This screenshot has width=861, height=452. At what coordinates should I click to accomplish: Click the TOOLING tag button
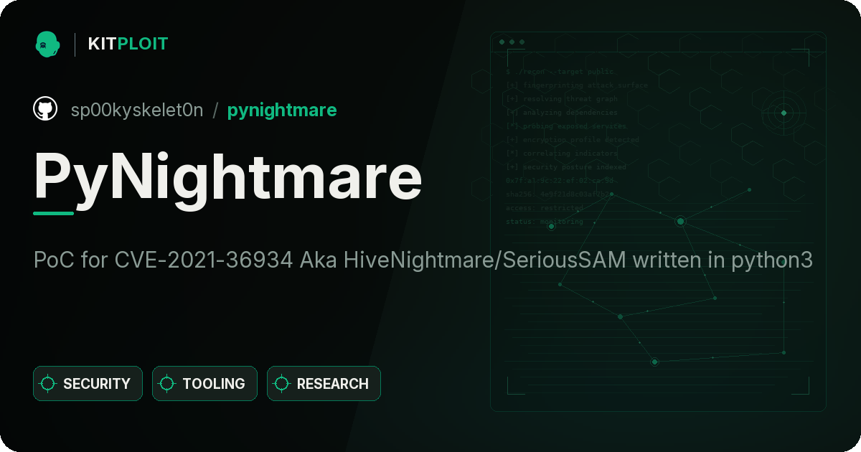tap(204, 384)
